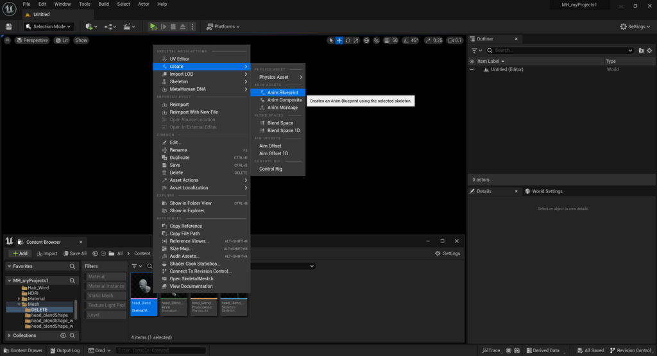Click the Save All button

point(75,253)
